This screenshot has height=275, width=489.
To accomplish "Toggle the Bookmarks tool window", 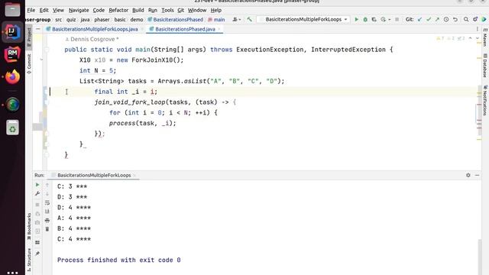I will point(29,227).
